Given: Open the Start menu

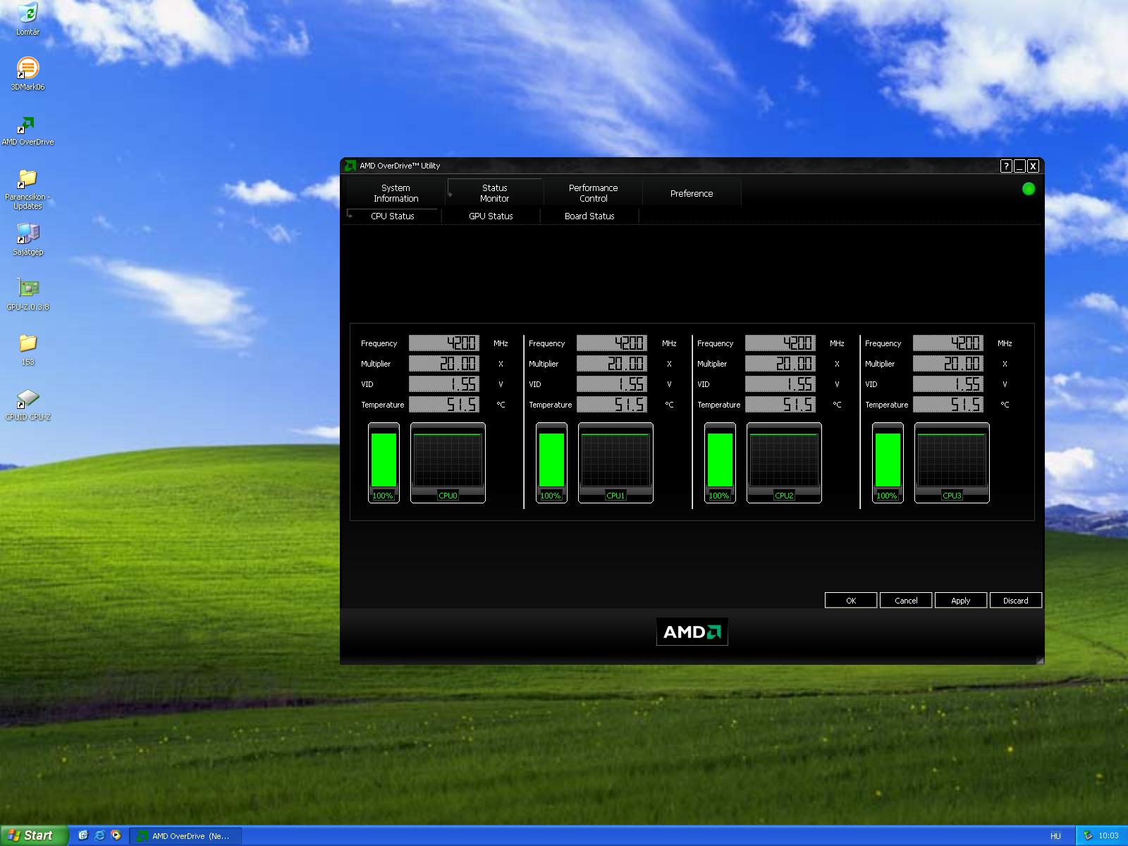Looking at the screenshot, I should (x=34, y=835).
